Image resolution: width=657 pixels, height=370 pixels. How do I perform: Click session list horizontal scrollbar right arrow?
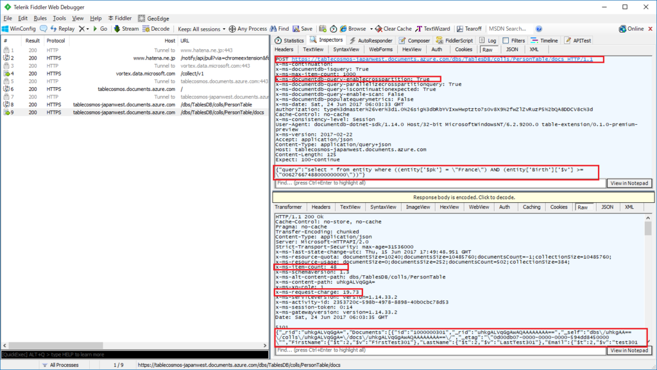265,346
